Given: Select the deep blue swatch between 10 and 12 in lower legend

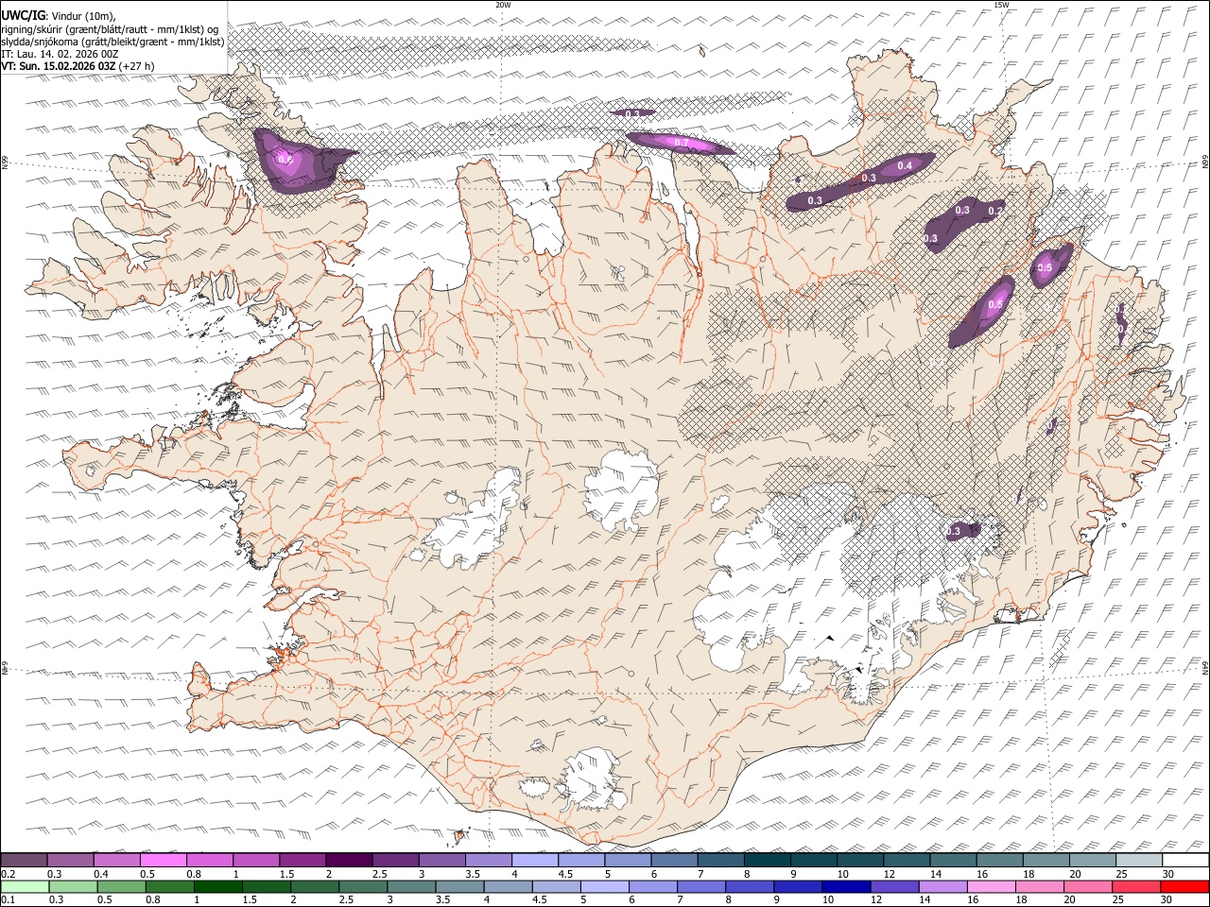Looking at the screenshot, I should [847, 886].
